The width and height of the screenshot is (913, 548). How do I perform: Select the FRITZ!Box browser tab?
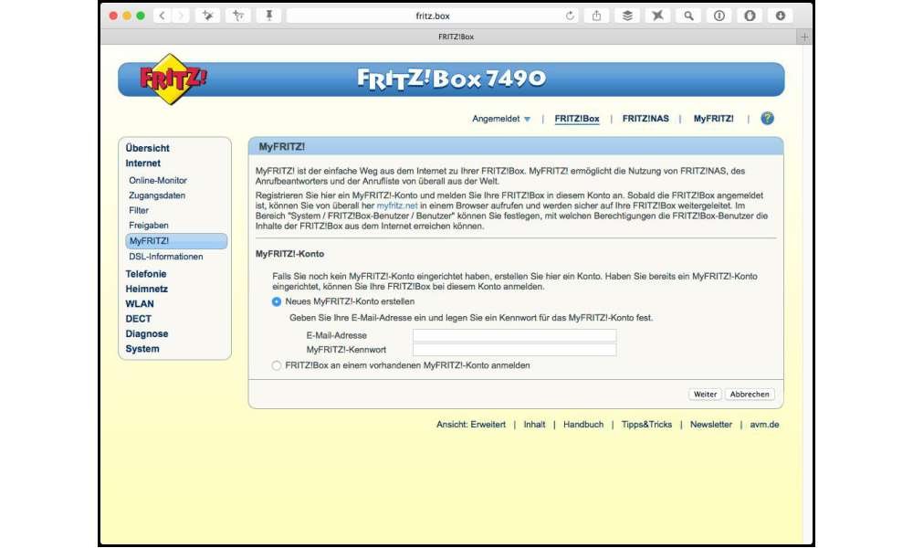[456, 37]
